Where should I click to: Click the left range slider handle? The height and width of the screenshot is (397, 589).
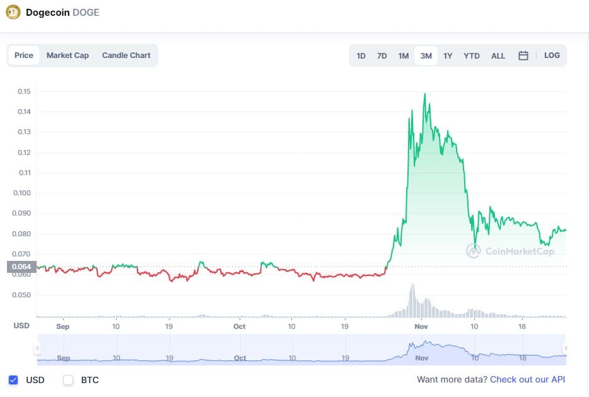click(x=37, y=348)
